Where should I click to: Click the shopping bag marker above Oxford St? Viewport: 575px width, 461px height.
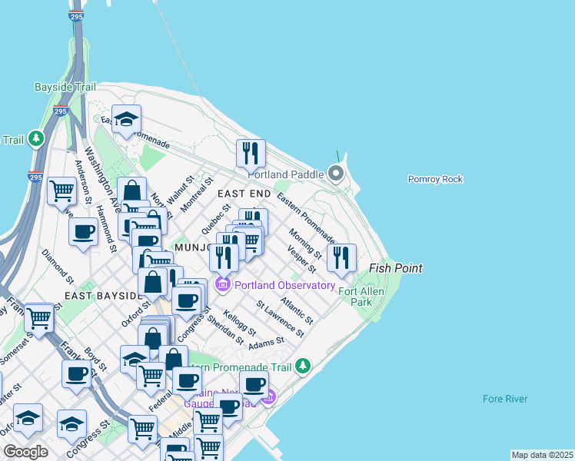(152, 284)
